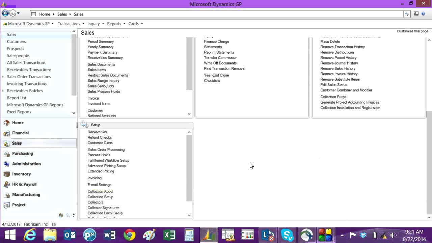The width and height of the screenshot is (432, 243).
Task: Open the Transactions menu
Action: click(x=71, y=24)
